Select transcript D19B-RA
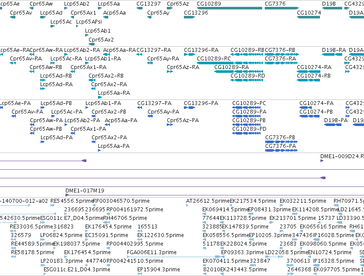Viewport: 364px width, 276px height. click(334, 50)
